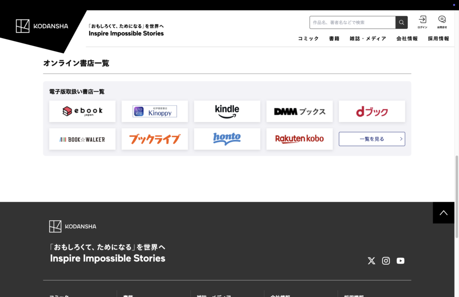This screenshot has width=459, height=297.
Task: Expand the 採用情報 navigation item
Action: 438,39
